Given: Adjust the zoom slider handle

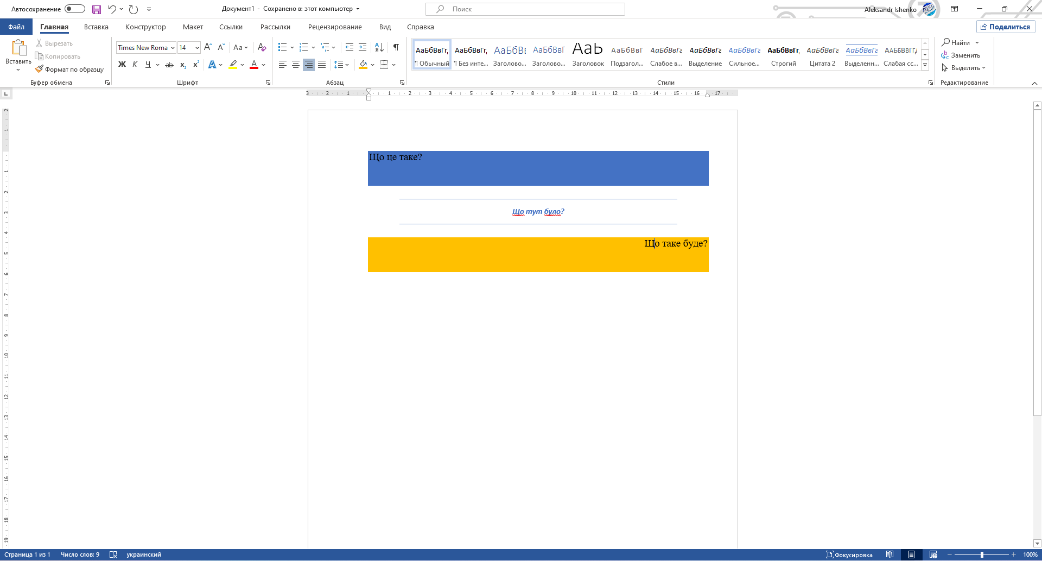Looking at the screenshot, I should [982, 554].
